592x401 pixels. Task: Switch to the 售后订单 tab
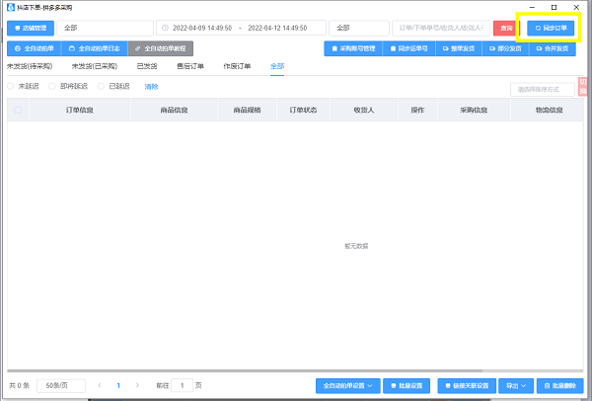pyautogui.click(x=189, y=66)
